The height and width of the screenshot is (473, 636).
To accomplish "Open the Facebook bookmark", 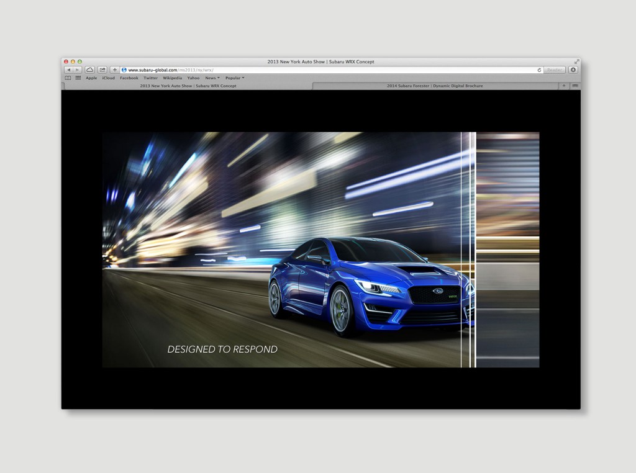I will [x=129, y=78].
